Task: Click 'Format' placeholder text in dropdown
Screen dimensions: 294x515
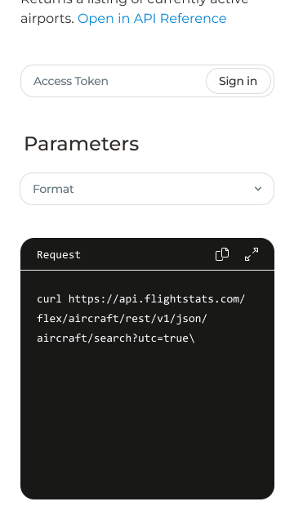Action: 53,189
